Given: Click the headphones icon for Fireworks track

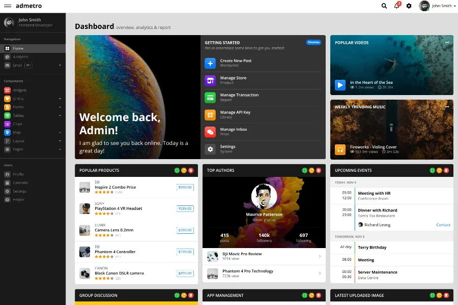Looking at the screenshot, I should click(x=340, y=149).
